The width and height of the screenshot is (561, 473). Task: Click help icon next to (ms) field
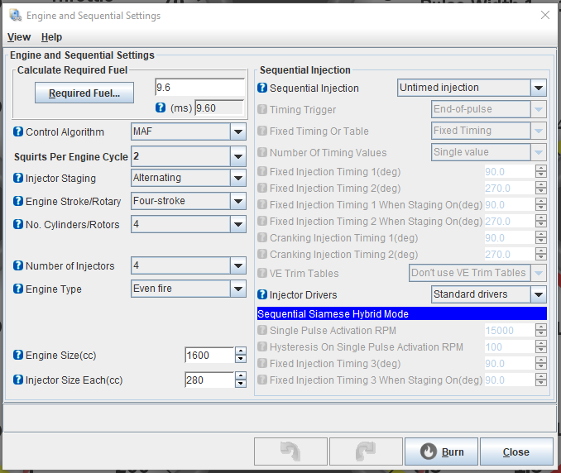(x=161, y=107)
